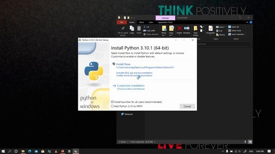Expand the Open button dropdown arrow

(x=225, y=27)
